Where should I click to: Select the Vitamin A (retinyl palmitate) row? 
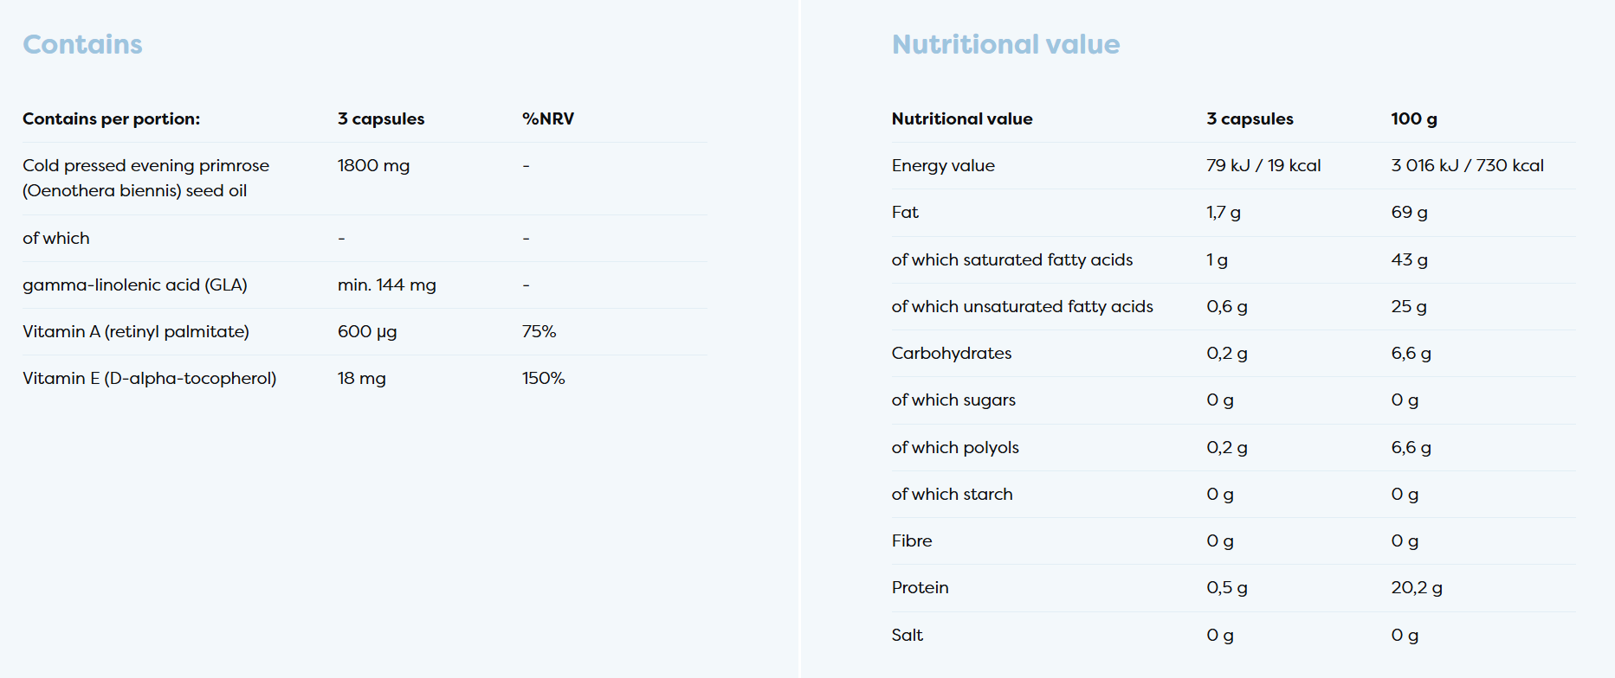(x=135, y=332)
